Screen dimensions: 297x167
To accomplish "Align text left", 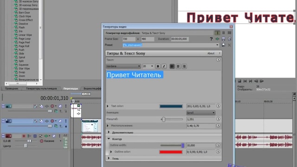I will point(172,66).
